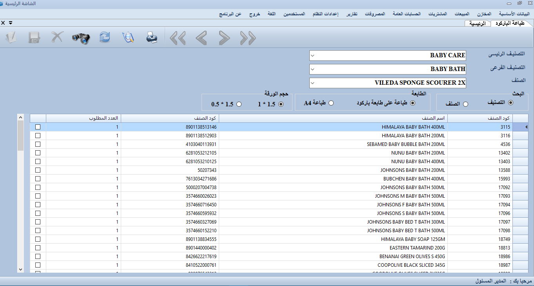Screen dimensions: 534x286
Task: Switch to the الرئيسية tab
Action: pyautogui.click(x=478, y=24)
